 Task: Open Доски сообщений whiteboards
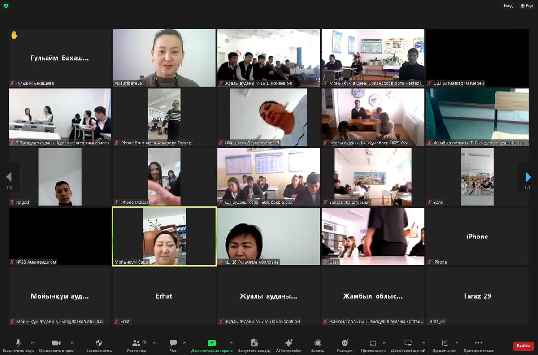pyautogui.click(x=408, y=343)
